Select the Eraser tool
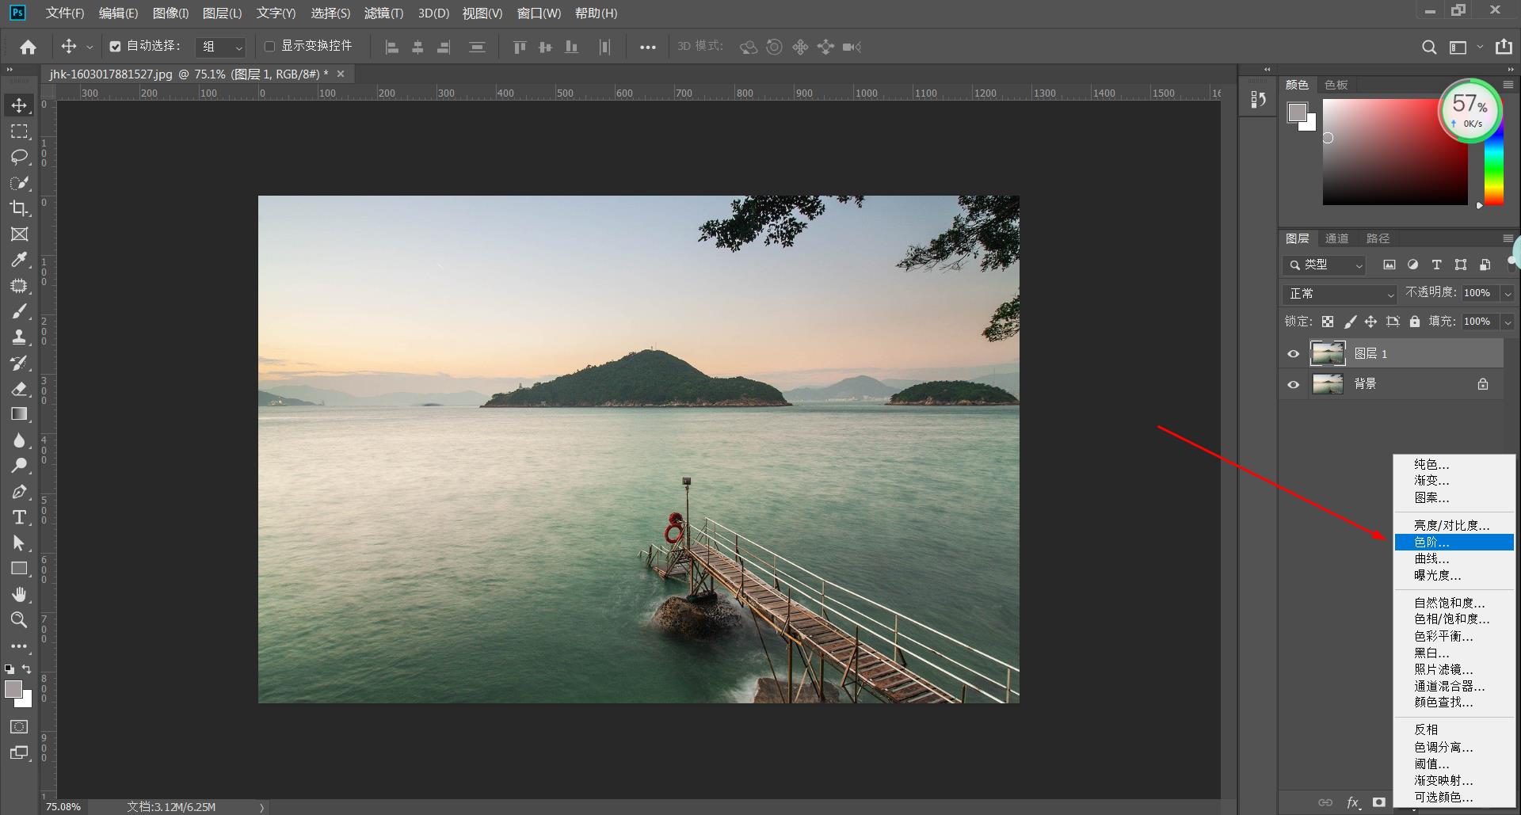The height and width of the screenshot is (815, 1521). pyautogui.click(x=19, y=389)
